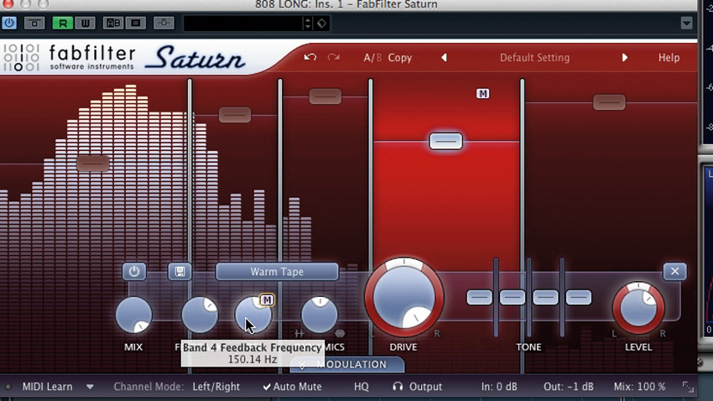Select the second band's level handle
Screen dimensions: 713x401
(235, 115)
